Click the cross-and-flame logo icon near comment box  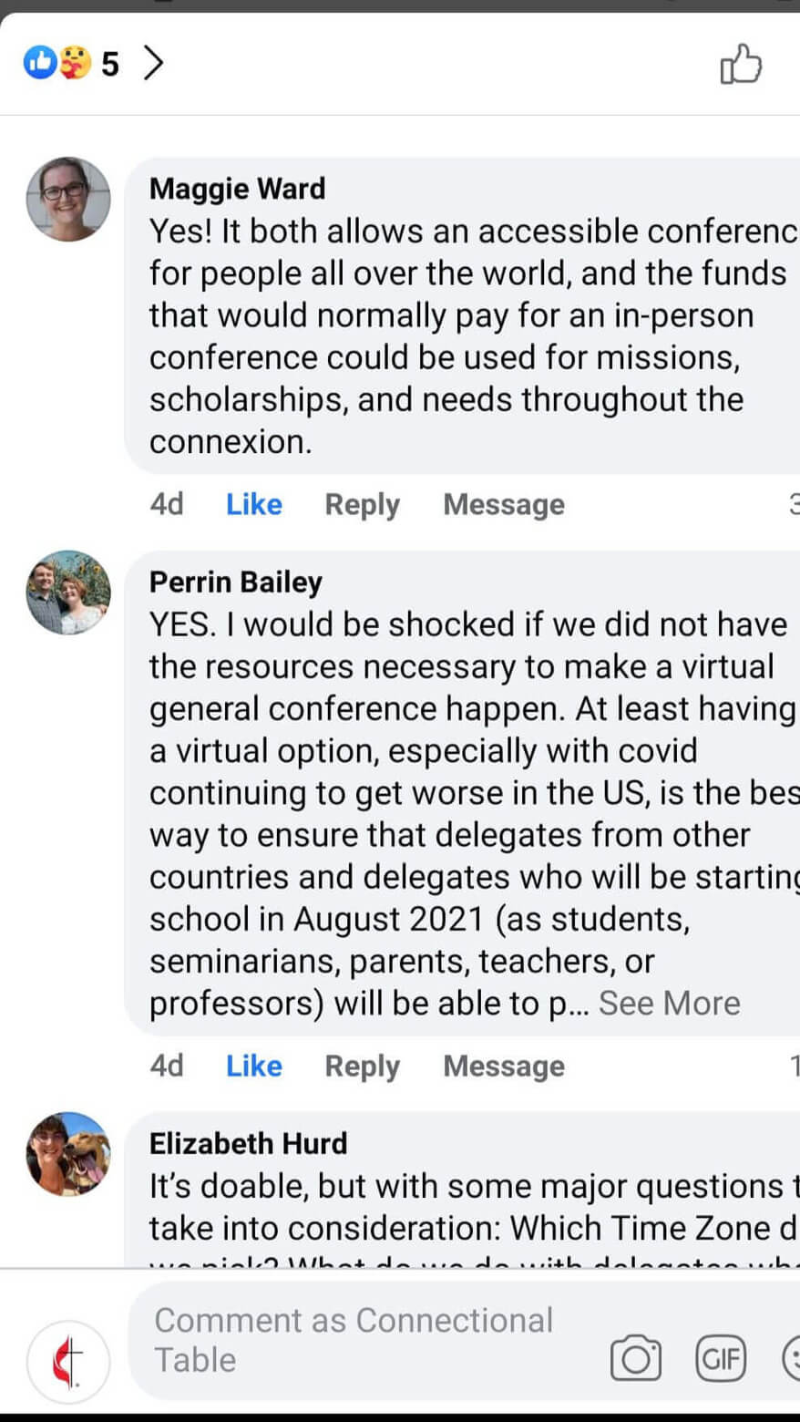pos(67,1361)
